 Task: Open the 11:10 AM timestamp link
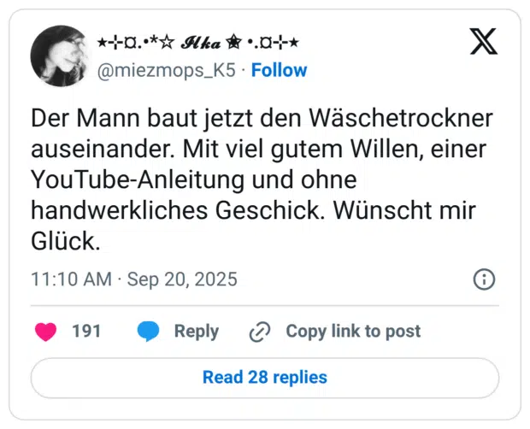click(71, 279)
